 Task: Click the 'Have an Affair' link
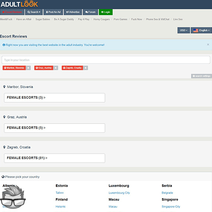click(x=24, y=19)
